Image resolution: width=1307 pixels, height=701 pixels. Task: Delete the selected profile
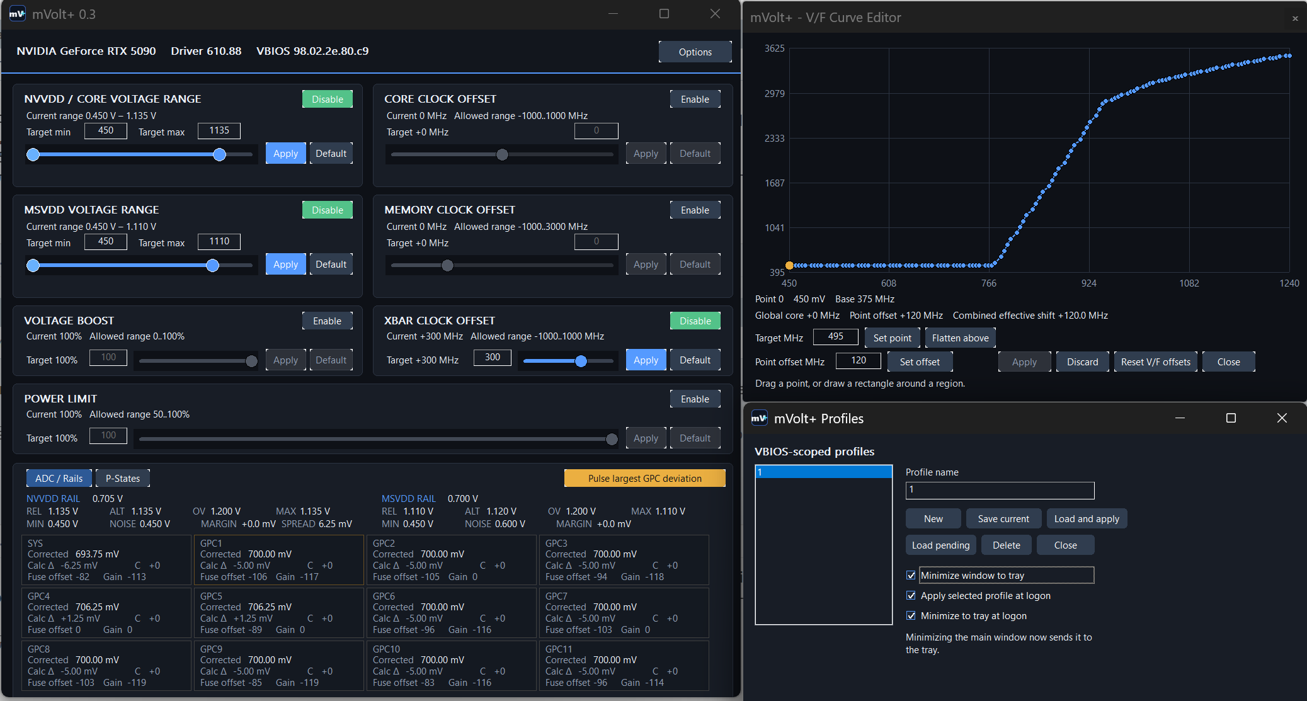(1007, 545)
